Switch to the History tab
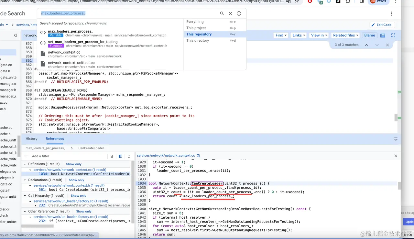Viewport: 414px width, 239px height. click(x=31, y=139)
